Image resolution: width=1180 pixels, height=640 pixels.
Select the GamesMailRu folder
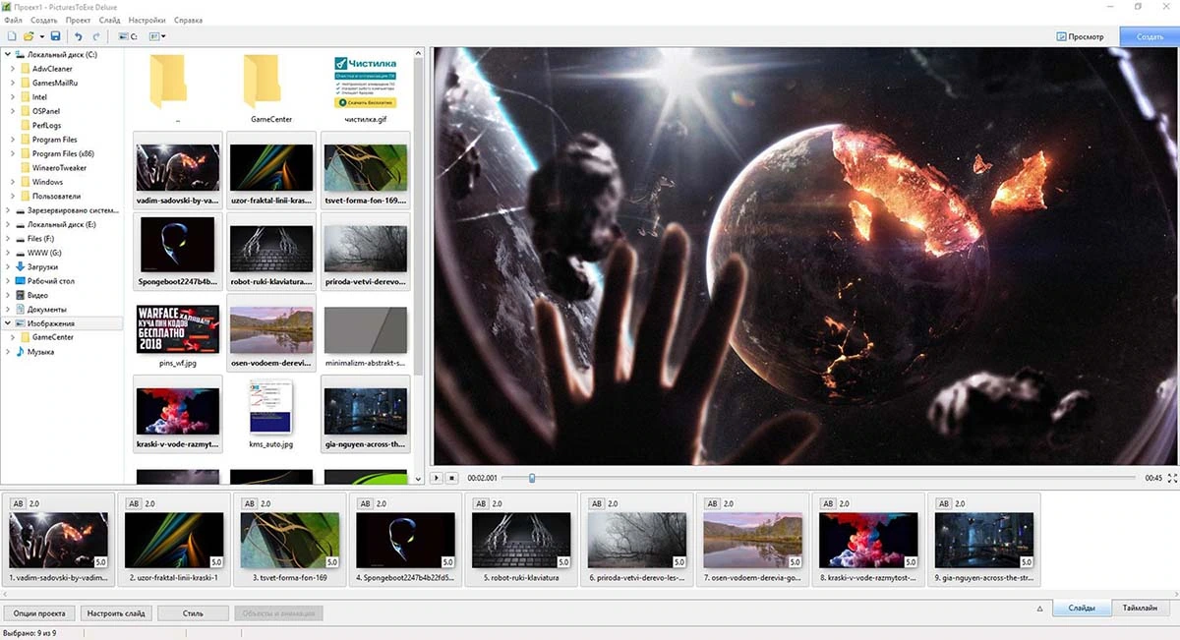(54, 83)
